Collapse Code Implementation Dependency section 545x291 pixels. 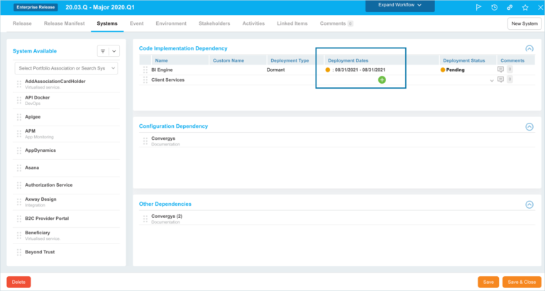point(529,48)
